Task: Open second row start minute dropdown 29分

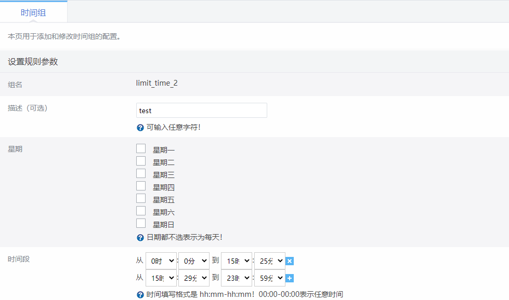Action: (x=193, y=278)
